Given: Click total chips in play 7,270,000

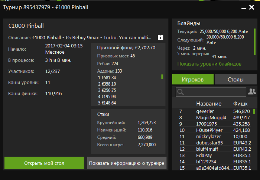Looking at the screenshot, I should point(147,144).
